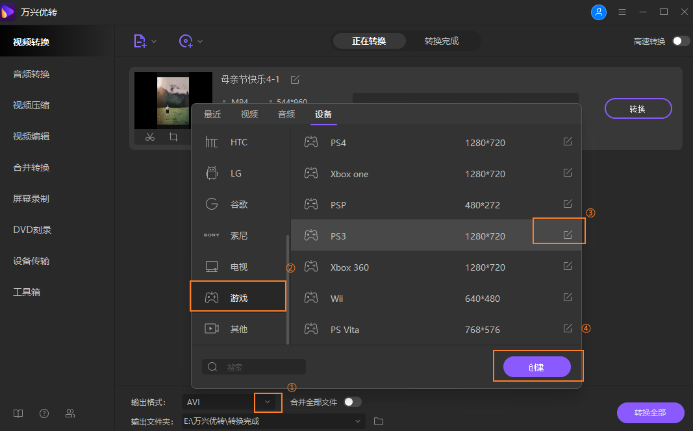Click the scissors trim icon under thumbnail
Image resolution: width=693 pixels, height=431 pixels.
pyautogui.click(x=150, y=137)
